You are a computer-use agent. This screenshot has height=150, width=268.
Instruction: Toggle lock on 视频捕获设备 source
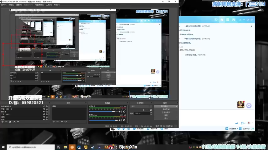[x=47, y=106]
